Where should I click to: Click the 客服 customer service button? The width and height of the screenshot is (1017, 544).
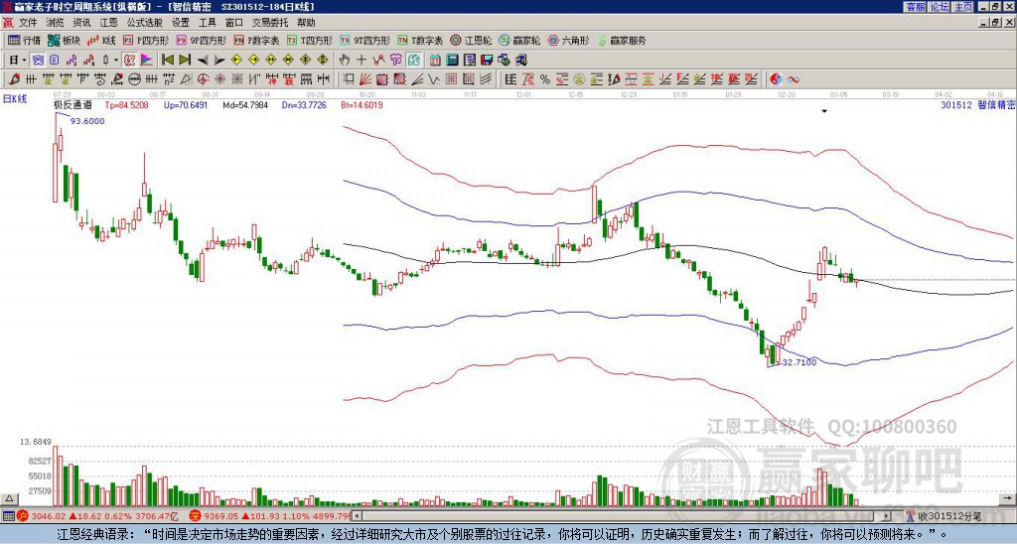click(915, 7)
